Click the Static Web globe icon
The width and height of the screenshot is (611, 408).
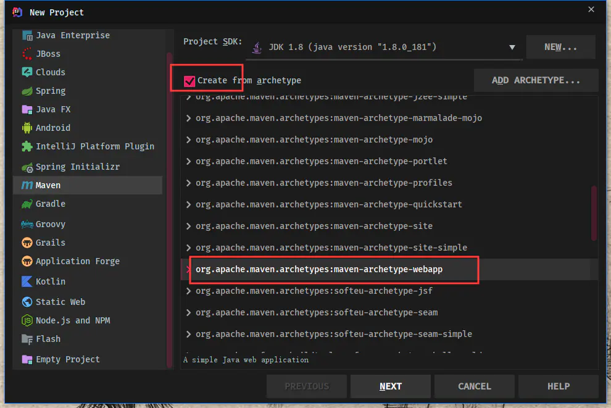[x=27, y=302]
